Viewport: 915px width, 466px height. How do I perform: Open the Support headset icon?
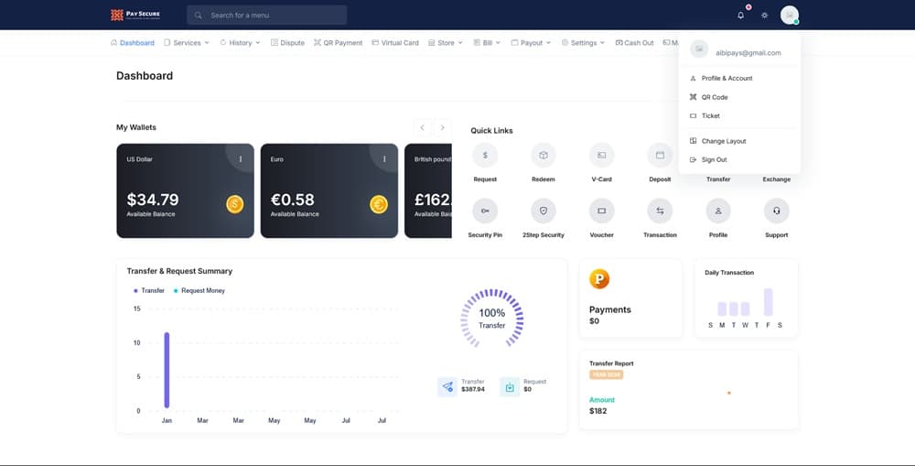point(776,211)
